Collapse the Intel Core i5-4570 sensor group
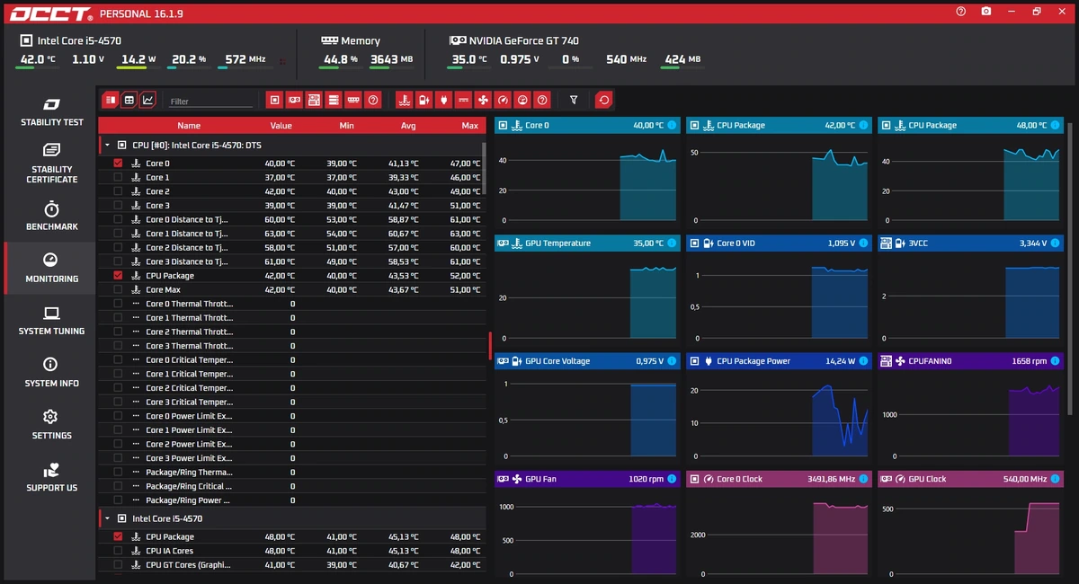Image resolution: width=1079 pixels, height=584 pixels. (x=107, y=518)
